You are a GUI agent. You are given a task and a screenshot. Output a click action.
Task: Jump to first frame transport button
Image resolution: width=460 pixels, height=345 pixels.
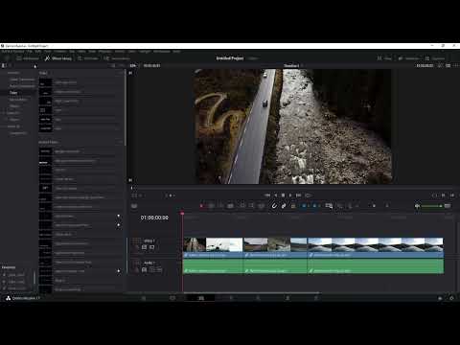point(267,195)
